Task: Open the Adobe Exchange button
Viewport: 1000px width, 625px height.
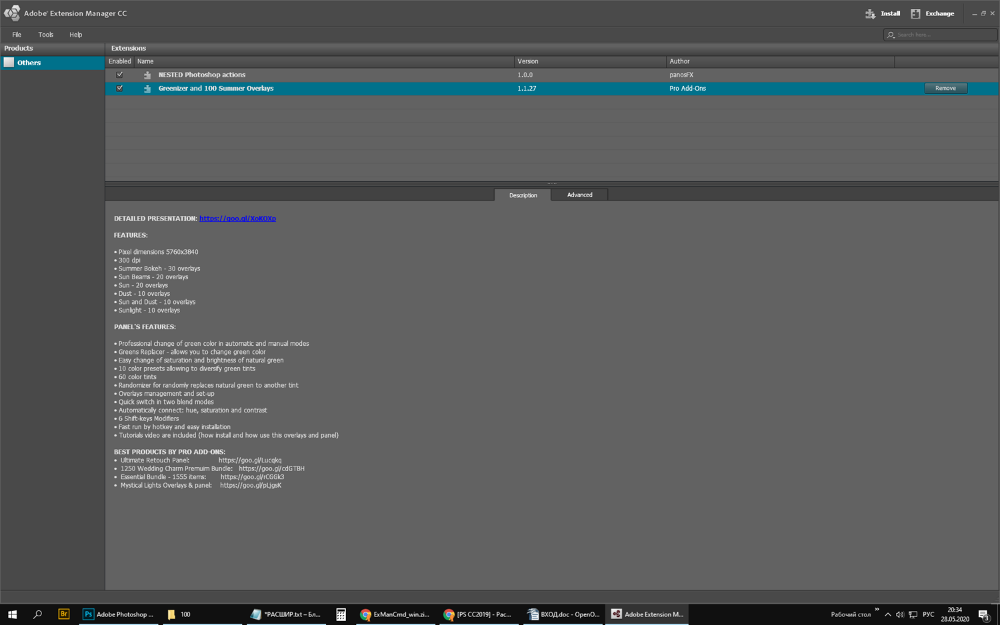Action: [x=932, y=13]
